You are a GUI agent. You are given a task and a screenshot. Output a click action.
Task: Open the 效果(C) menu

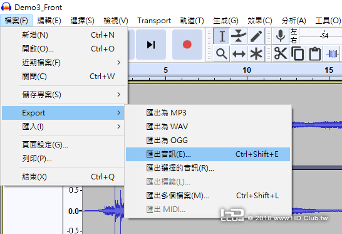tap(260, 21)
